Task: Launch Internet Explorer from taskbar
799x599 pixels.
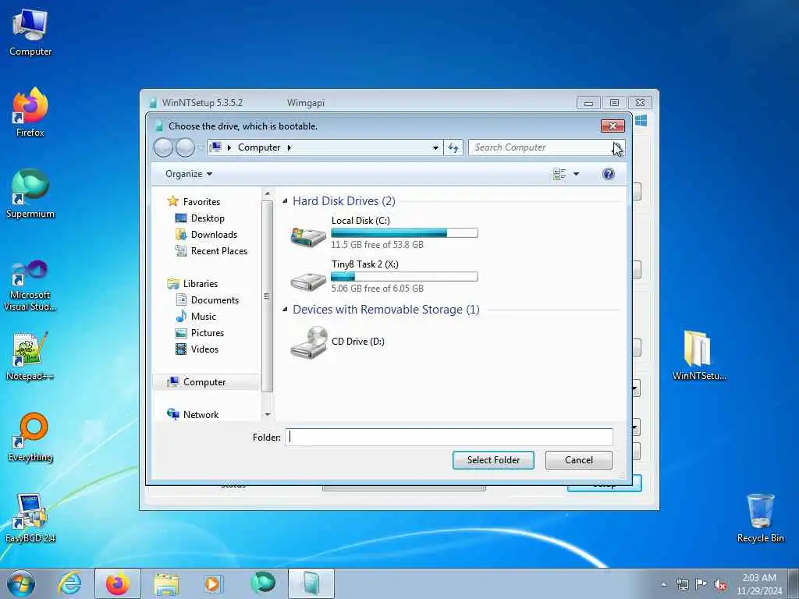Action: tap(69, 583)
